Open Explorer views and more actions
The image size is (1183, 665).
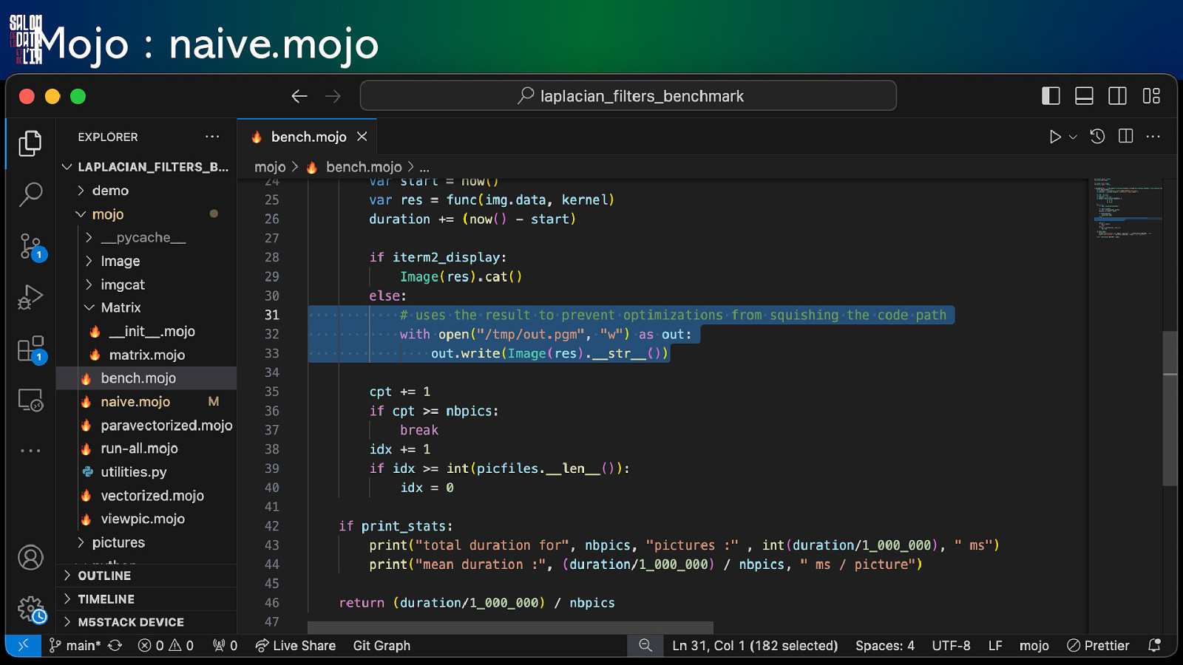click(x=212, y=137)
